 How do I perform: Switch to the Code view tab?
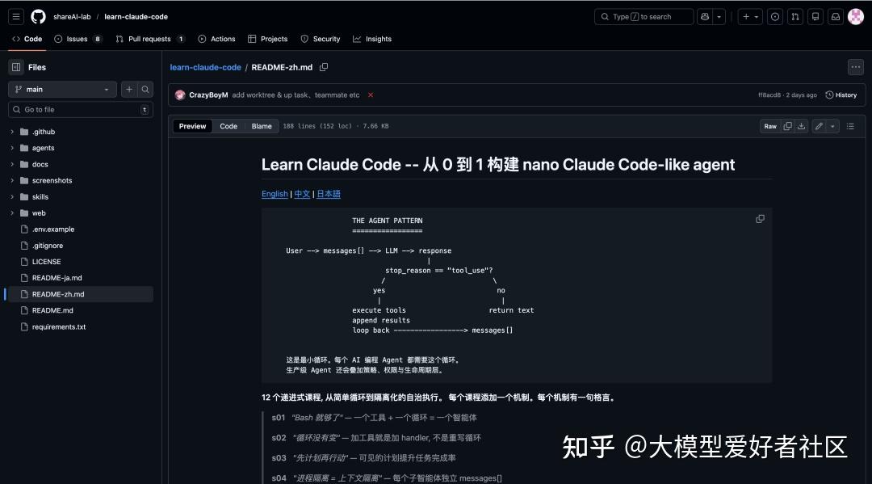[x=228, y=126]
